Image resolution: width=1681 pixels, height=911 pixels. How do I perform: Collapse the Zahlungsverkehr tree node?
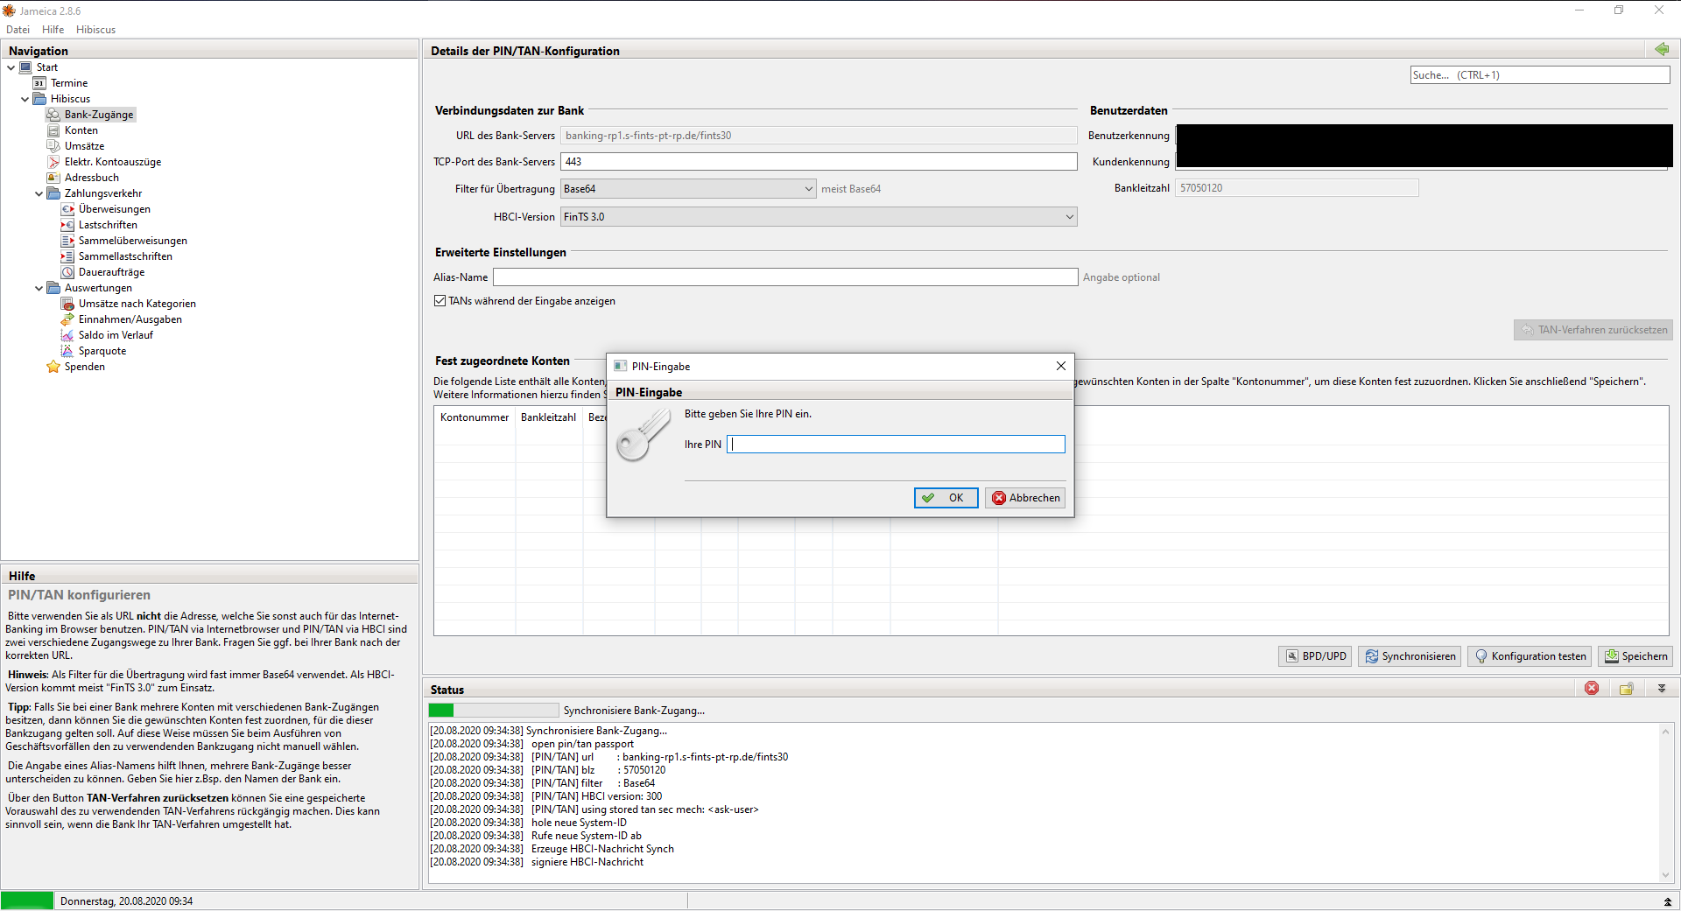39,193
